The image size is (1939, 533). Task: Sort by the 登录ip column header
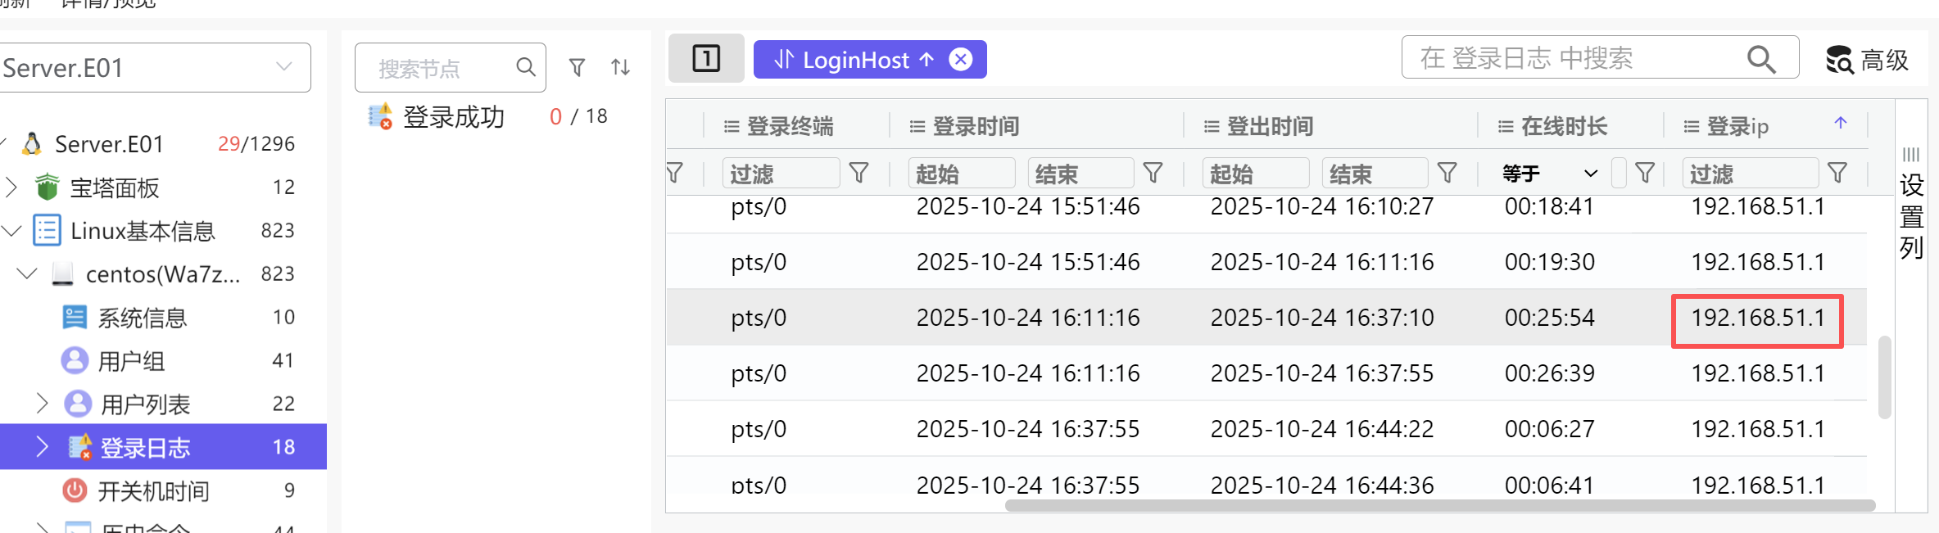(1737, 126)
